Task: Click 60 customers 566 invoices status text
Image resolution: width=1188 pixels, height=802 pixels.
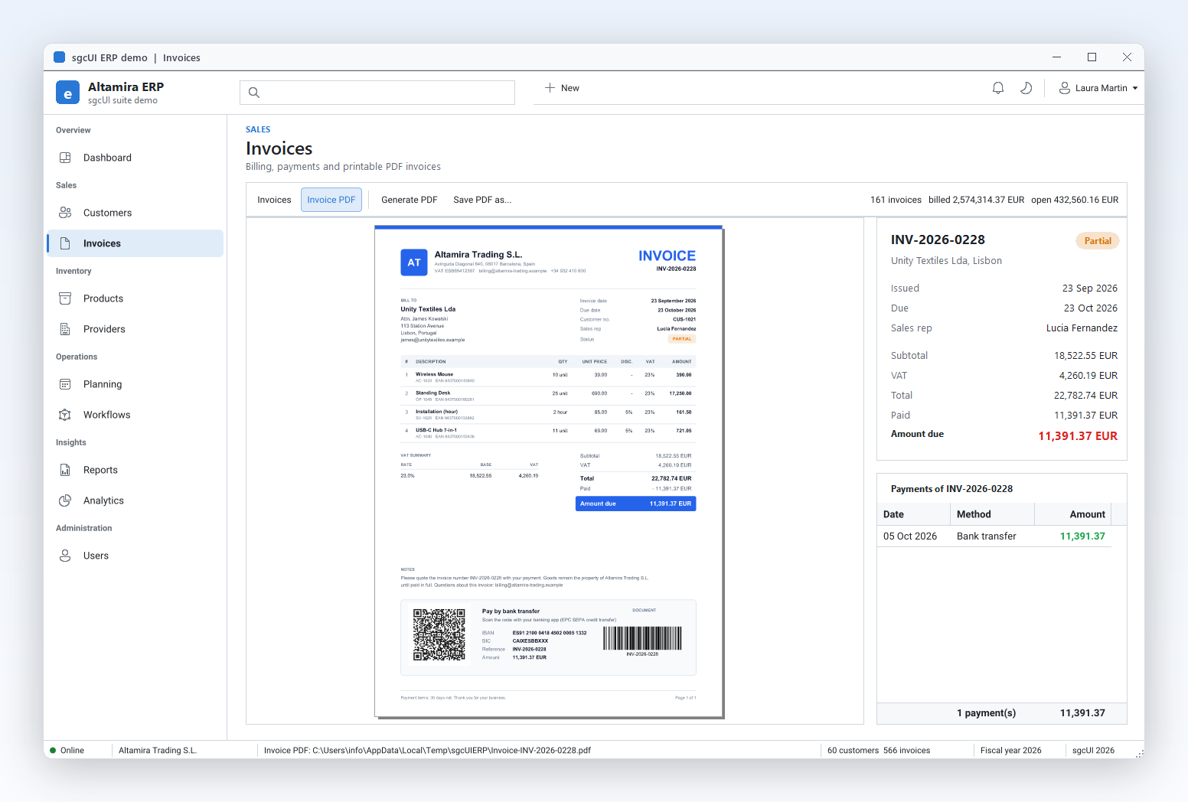Action: (x=879, y=751)
